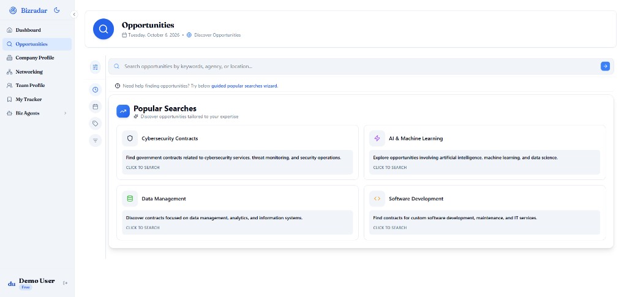Image resolution: width=627 pixels, height=297 pixels.
Task: Click the Software Development code icon
Action: [377, 198]
